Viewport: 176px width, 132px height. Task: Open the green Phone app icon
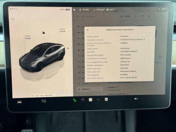point(75,100)
